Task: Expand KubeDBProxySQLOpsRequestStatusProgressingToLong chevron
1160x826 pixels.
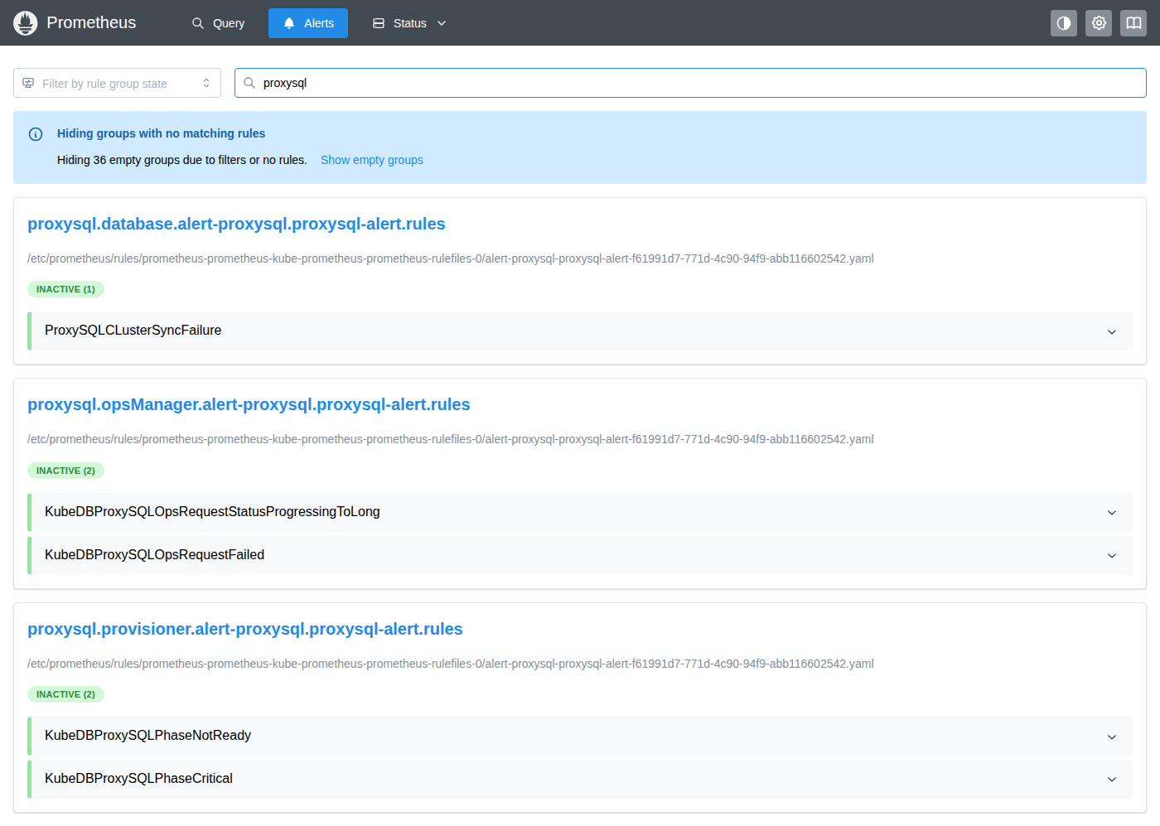Action: coord(1112,513)
